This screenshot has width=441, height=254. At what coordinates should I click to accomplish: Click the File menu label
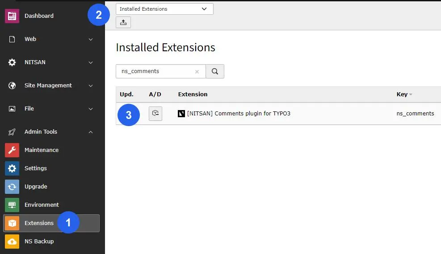coord(29,108)
